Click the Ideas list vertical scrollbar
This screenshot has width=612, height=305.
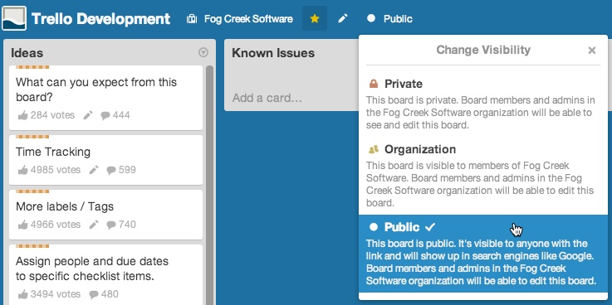(209, 185)
